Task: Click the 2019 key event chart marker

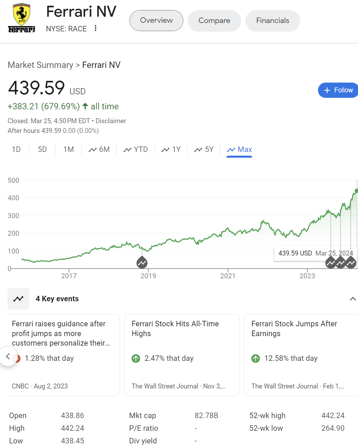Action: click(x=142, y=262)
